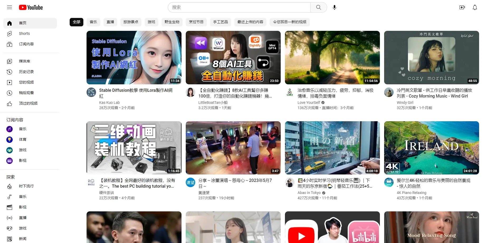Collapse the sidebar with the hamburger menu
The width and height of the screenshot is (482, 243).
tap(9, 7)
